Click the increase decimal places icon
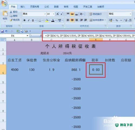 coord(126,20)
